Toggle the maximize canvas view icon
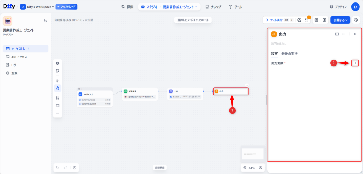Image resolution: width=363 pixels, height=174 pixels. (57, 106)
